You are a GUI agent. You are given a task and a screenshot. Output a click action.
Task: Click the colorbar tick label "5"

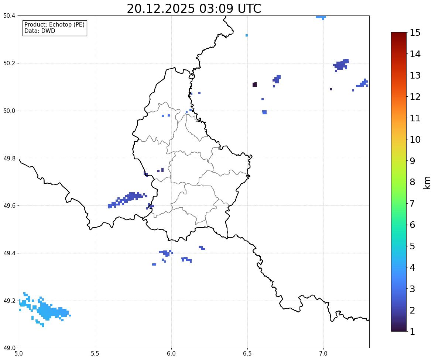(x=412, y=246)
